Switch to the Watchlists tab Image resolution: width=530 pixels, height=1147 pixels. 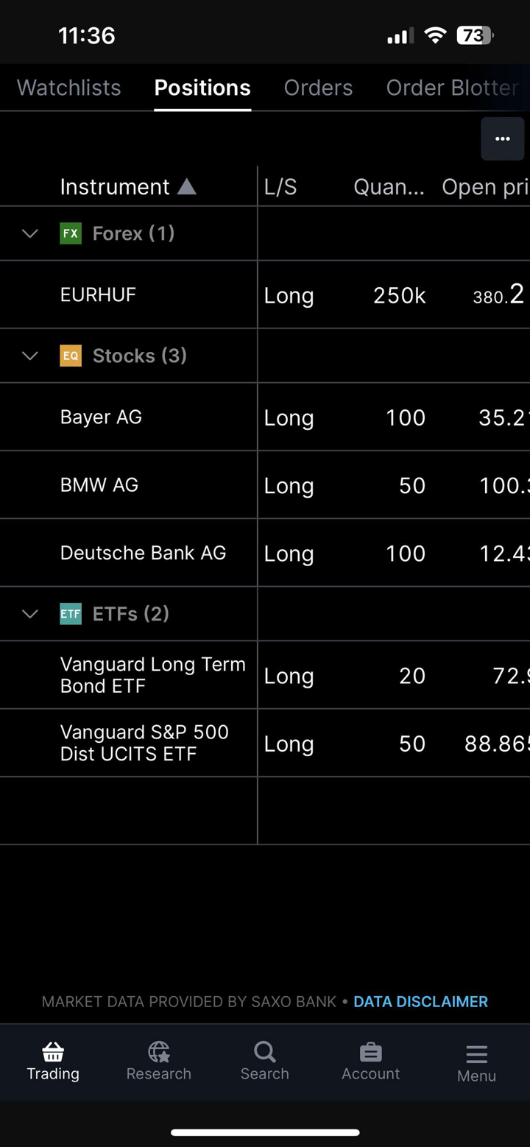tap(69, 88)
